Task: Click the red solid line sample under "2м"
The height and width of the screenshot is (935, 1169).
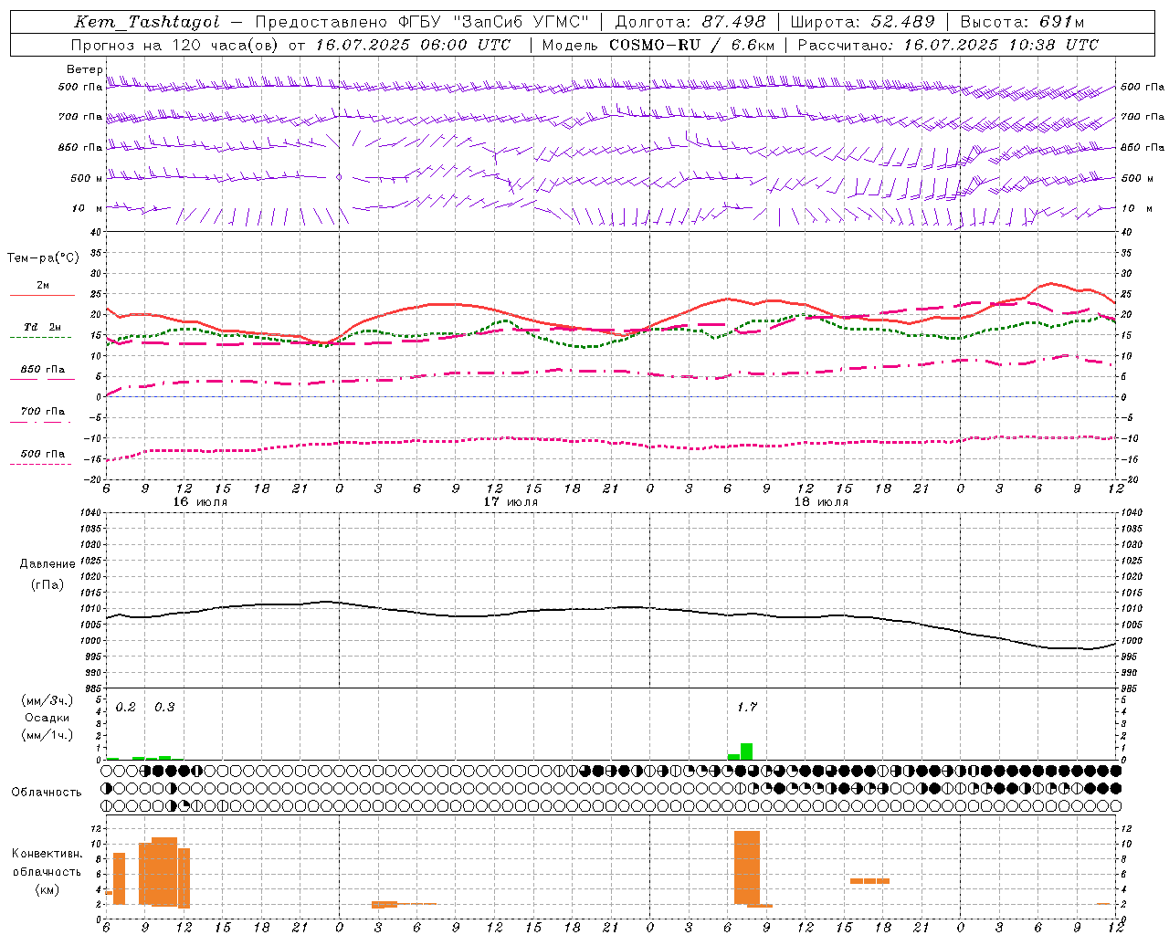Action: point(42,296)
